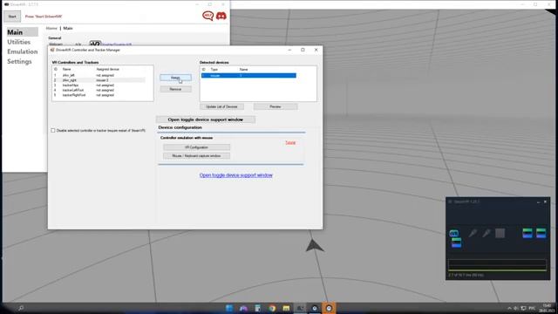Image resolution: width=558 pixels, height=314 pixels.
Task: Show hidden system tray icons
Action: 509,308
